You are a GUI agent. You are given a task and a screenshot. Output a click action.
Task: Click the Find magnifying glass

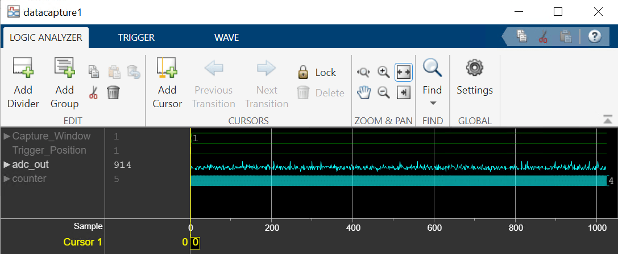(432, 67)
